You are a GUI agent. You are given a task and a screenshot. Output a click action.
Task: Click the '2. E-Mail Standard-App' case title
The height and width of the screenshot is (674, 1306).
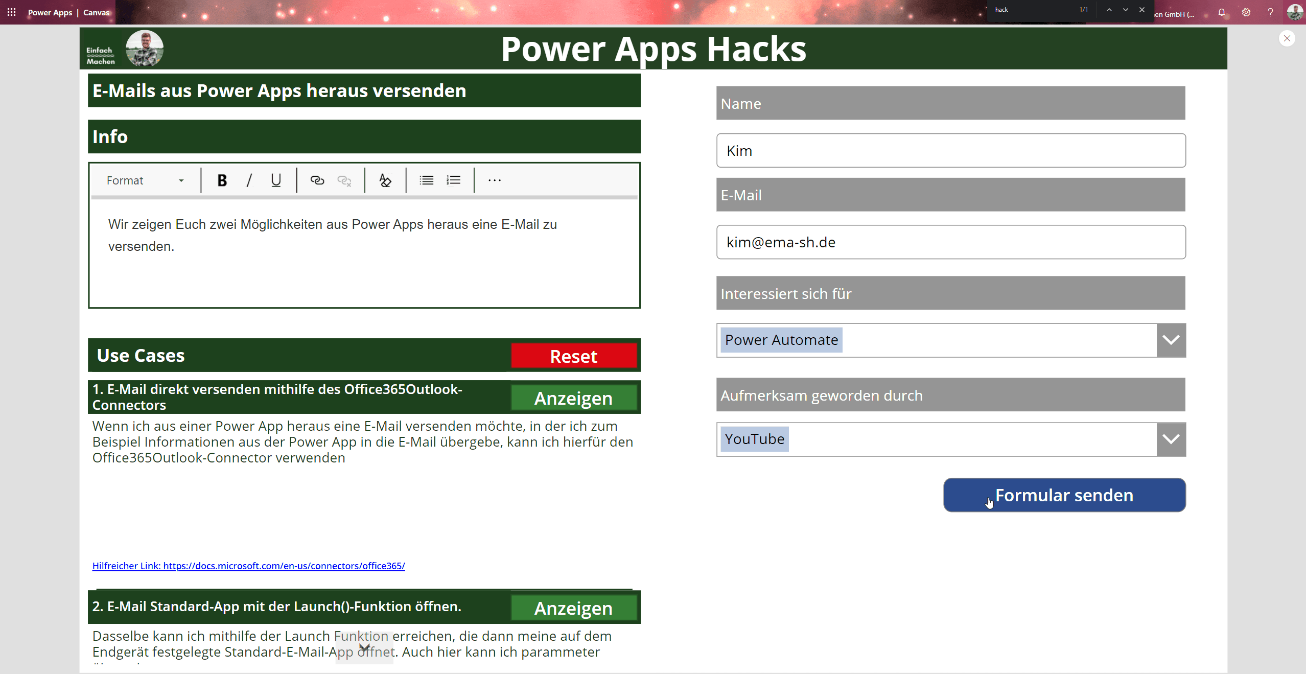(x=277, y=606)
